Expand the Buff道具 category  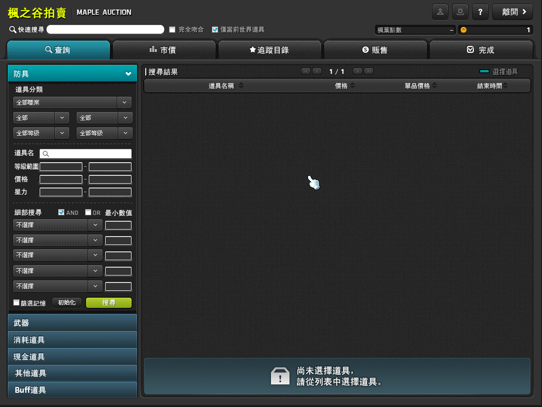tap(72, 390)
